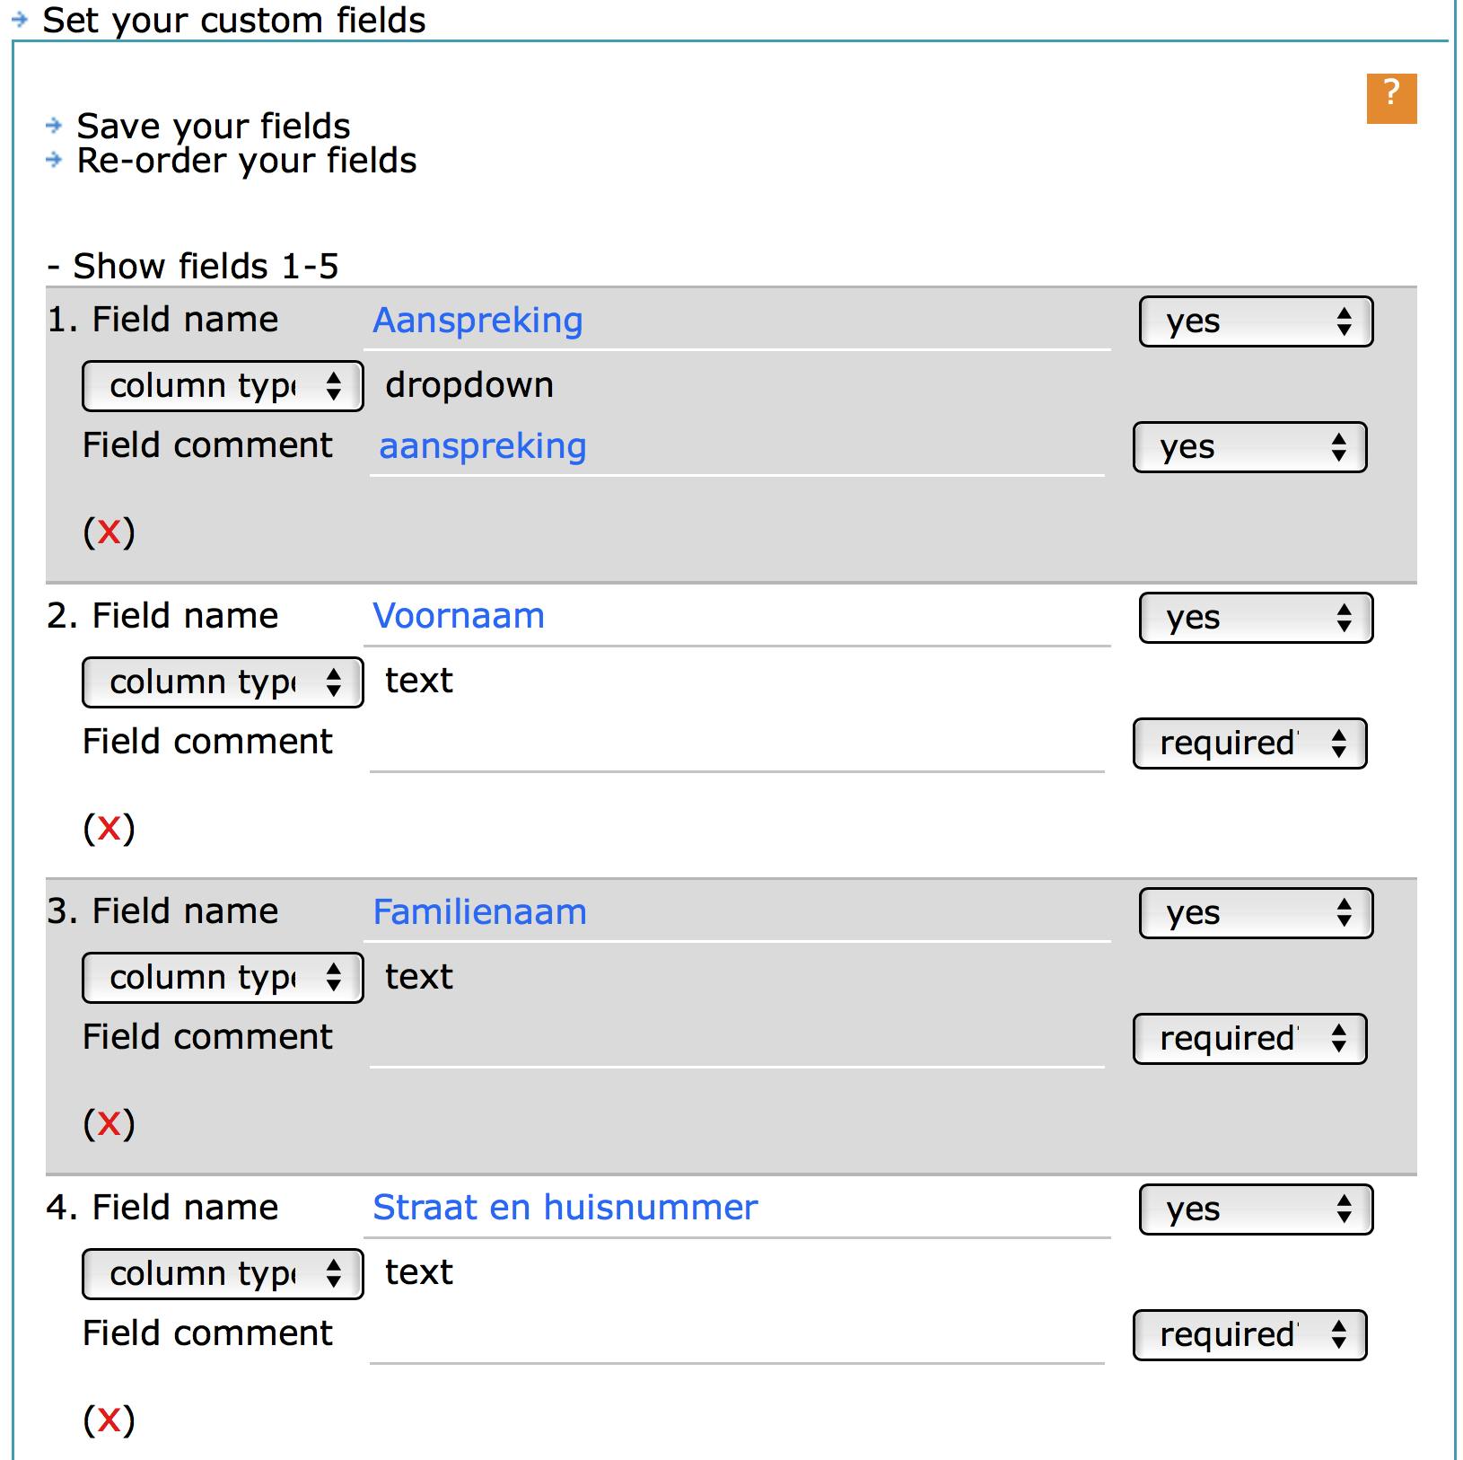This screenshot has height=1460, width=1463.
Task: Open required dropdown for Voornaam field comment
Action: (x=1248, y=743)
